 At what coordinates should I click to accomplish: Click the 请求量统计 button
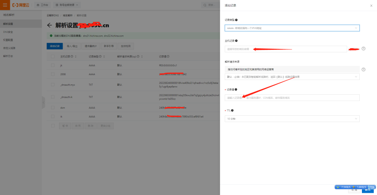(x=91, y=46)
